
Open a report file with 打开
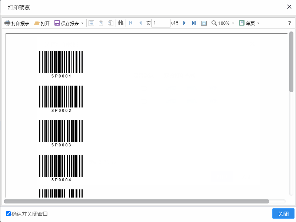(x=41, y=23)
